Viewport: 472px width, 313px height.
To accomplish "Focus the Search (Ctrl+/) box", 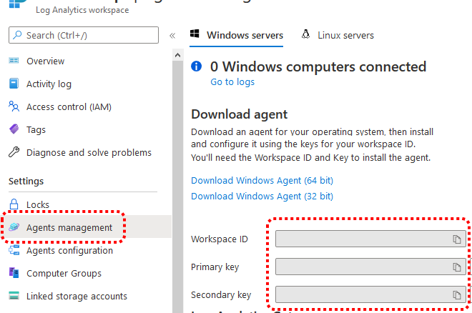I will tap(84, 35).
